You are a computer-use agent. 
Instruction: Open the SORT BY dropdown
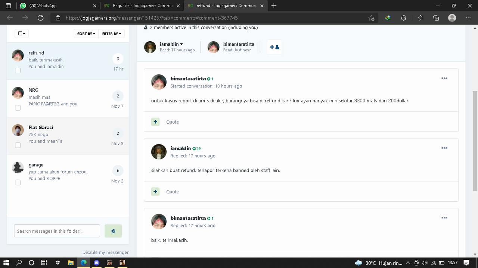coord(86,33)
